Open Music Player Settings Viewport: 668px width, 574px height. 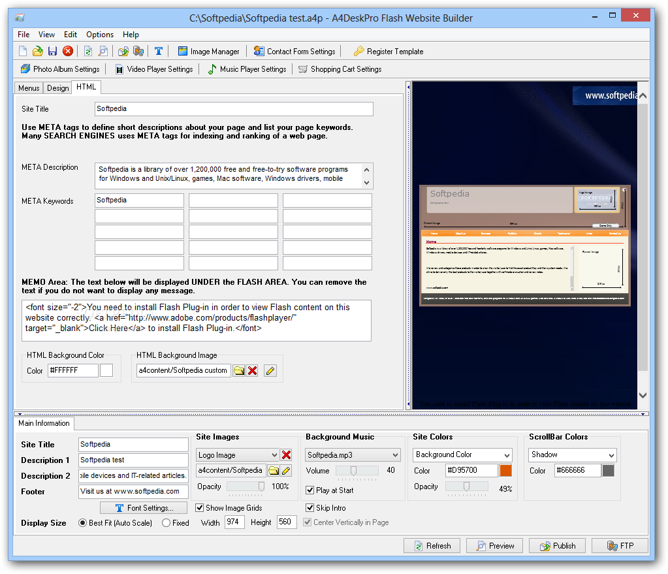247,69
